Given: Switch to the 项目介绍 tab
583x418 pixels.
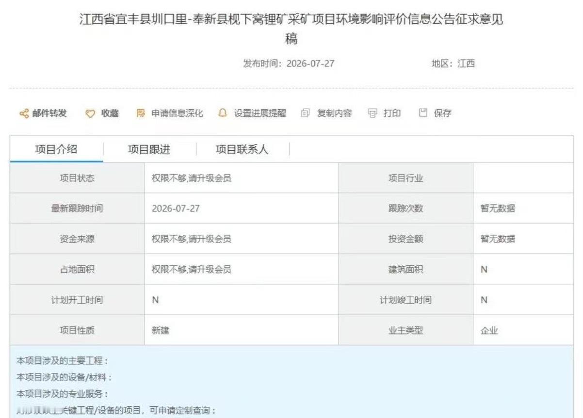Looking at the screenshot, I should (56, 149).
